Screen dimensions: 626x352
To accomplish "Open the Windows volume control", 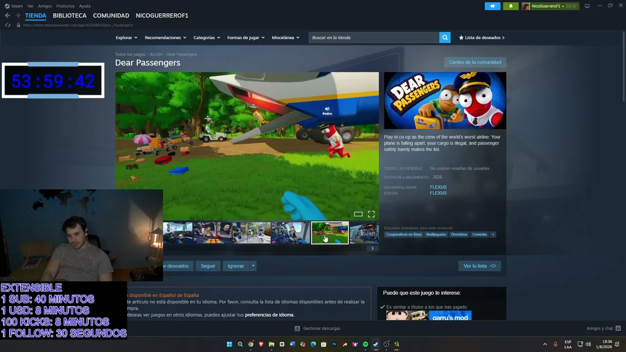I will click(x=588, y=344).
